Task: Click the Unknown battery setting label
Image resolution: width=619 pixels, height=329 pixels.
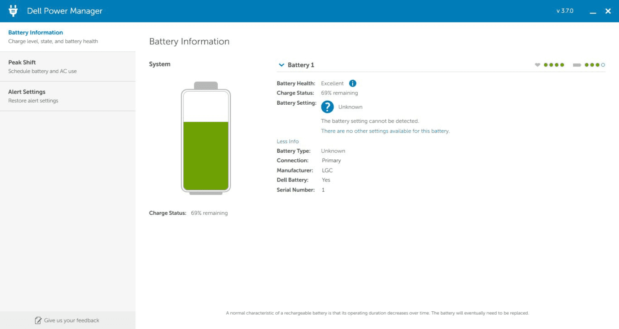Action: [x=350, y=107]
